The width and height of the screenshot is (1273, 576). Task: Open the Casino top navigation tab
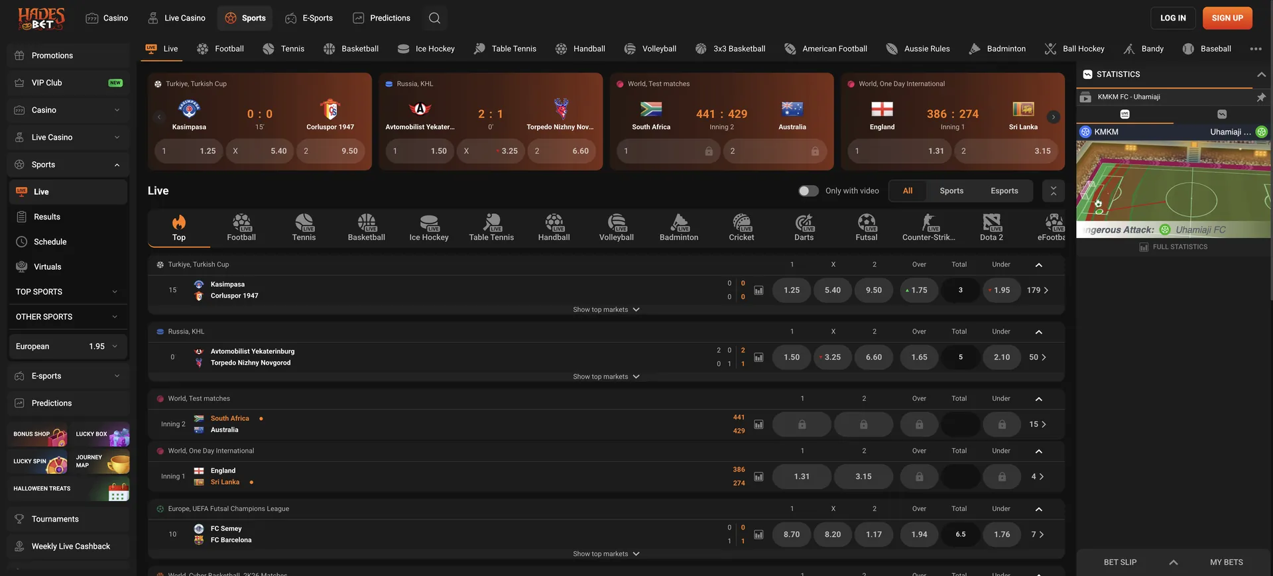[x=107, y=18]
